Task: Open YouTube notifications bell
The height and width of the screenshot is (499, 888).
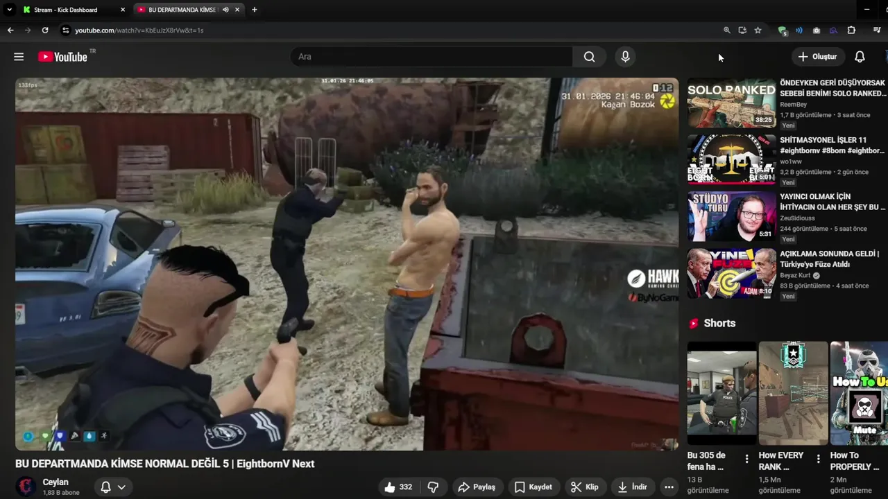Action: (x=860, y=57)
